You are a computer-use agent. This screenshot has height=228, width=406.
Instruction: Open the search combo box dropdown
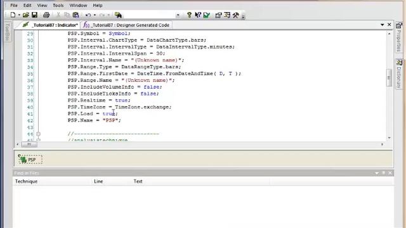[178, 15]
